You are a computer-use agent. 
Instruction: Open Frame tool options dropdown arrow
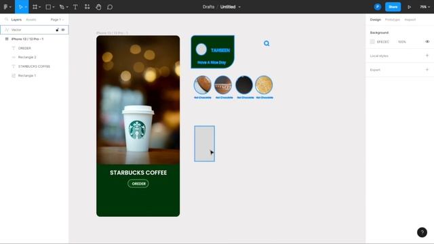[x=39, y=7]
